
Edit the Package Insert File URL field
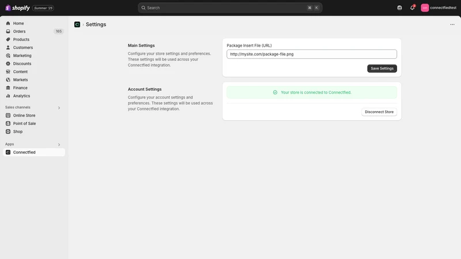point(312,54)
